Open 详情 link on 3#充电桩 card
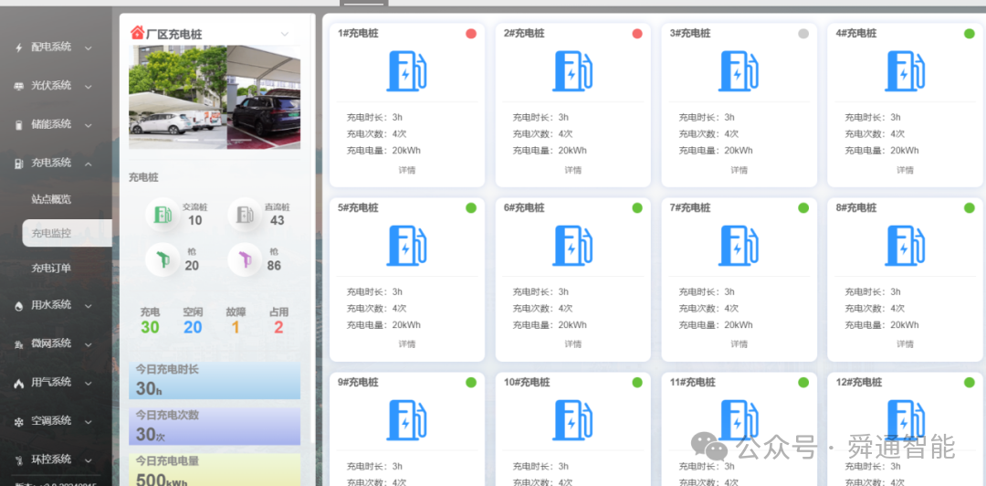 pyautogui.click(x=739, y=170)
